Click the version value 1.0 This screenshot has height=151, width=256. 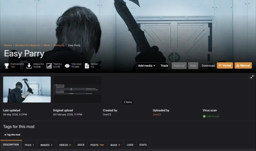(92, 67)
